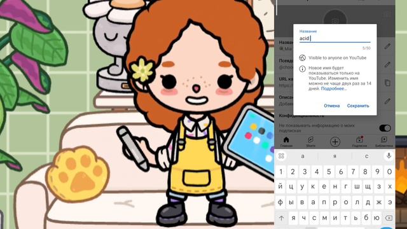The height and width of the screenshot is (229, 407).
Task: Tap the и letter key
Action: pos(335,218)
